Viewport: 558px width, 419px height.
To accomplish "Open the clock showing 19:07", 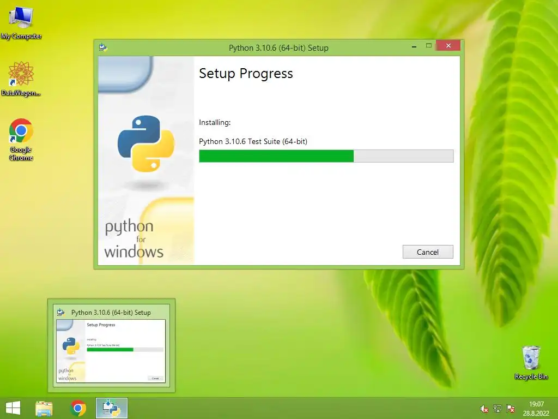I will [536, 409].
